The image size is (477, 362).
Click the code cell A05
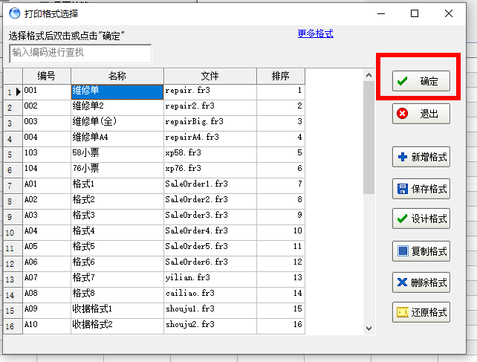coord(47,248)
